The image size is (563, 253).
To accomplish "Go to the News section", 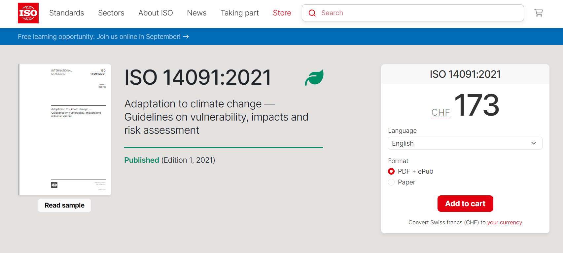I will tap(197, 13).
